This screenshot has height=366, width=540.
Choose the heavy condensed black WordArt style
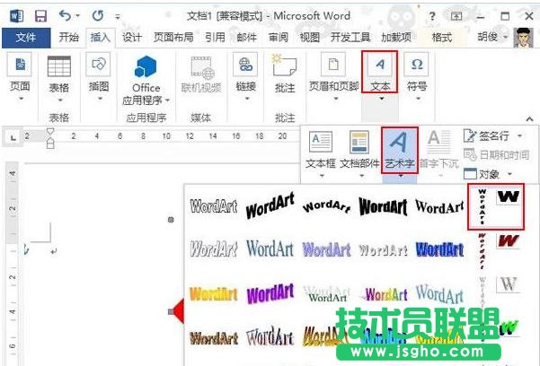click(383, 206)
